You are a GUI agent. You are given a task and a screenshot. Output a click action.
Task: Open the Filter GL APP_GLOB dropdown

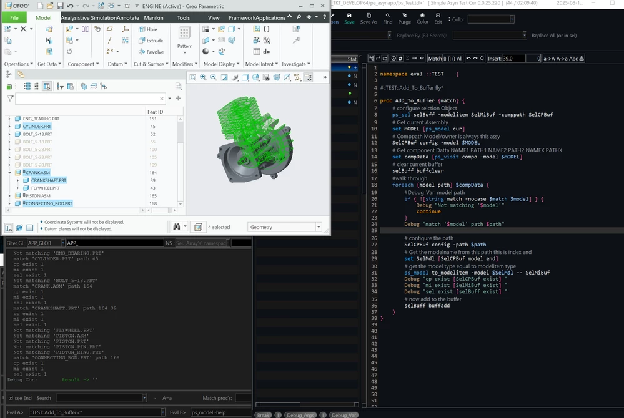(63, 243)
